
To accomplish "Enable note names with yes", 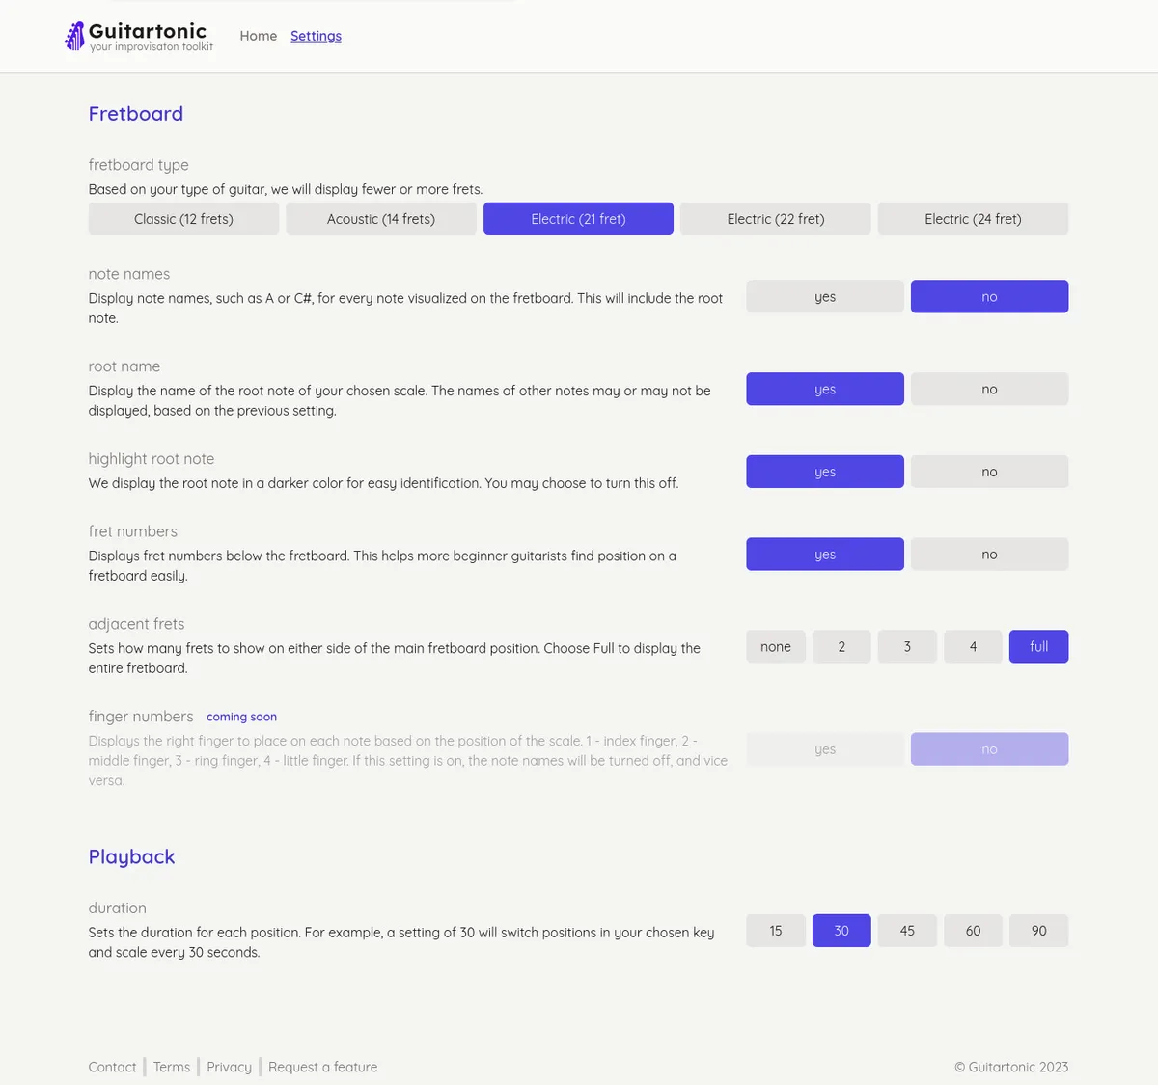I will pyautogui.click(x=825, y=296).
